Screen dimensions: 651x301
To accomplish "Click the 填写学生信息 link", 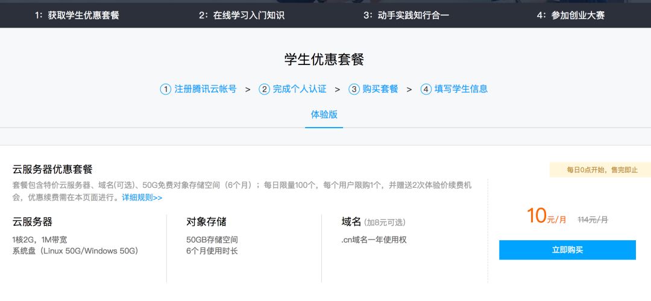I will (x=461, y=88).
